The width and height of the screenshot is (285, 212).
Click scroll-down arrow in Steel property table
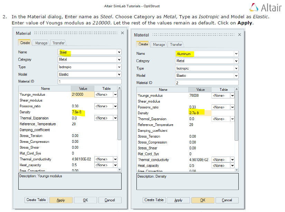pos(120,169)
